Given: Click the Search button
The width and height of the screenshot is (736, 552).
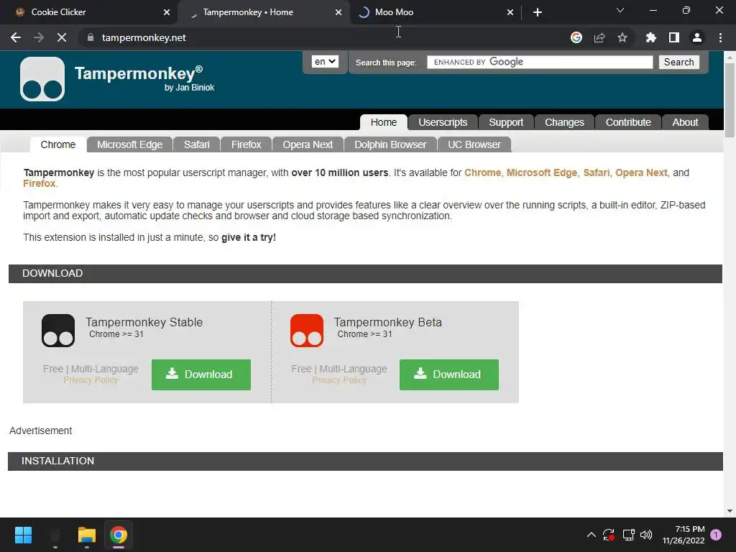Looking at the screenshot, I should tap(678, 62).
